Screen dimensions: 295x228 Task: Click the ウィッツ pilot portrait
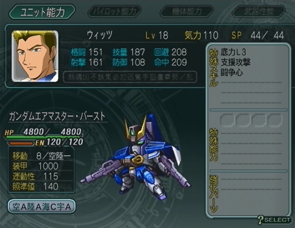tap(35, 56)
